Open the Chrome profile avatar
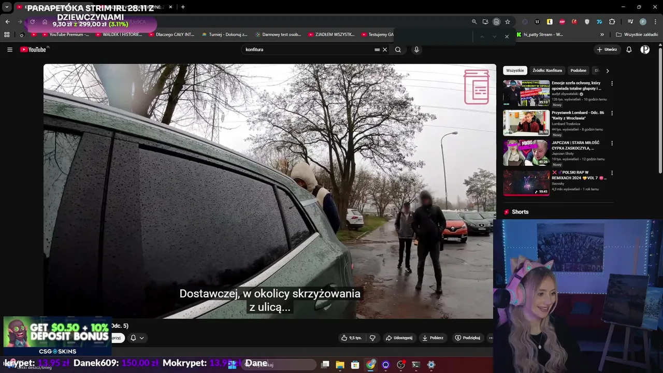 click(x=643, y=22)
